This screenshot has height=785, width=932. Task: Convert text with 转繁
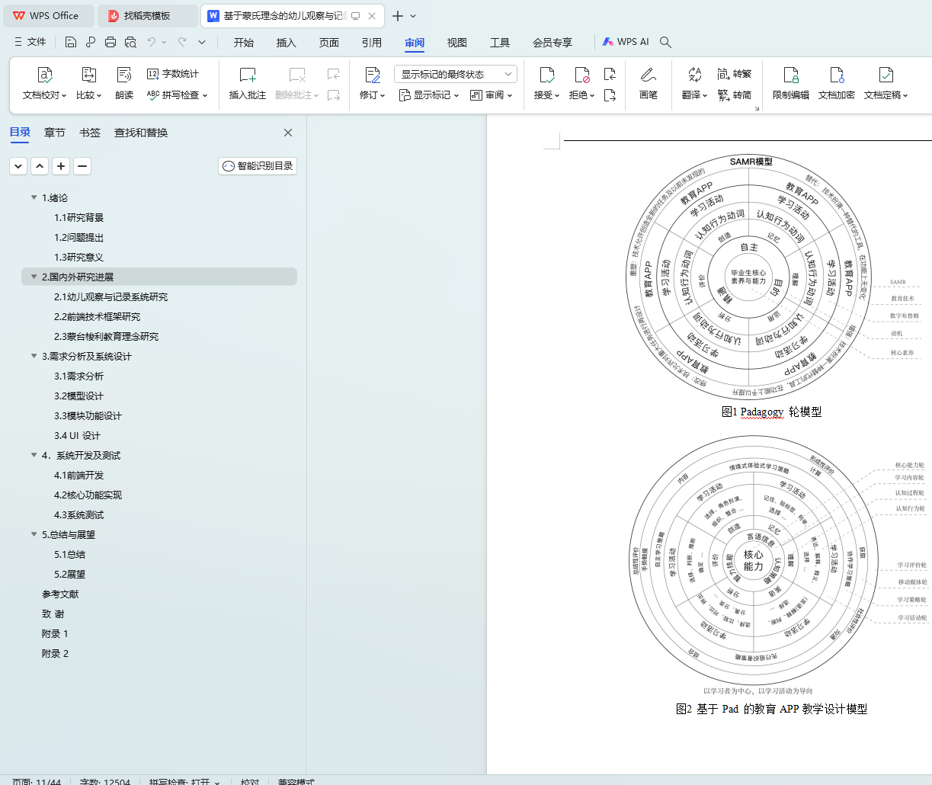(x=735, y=74)
